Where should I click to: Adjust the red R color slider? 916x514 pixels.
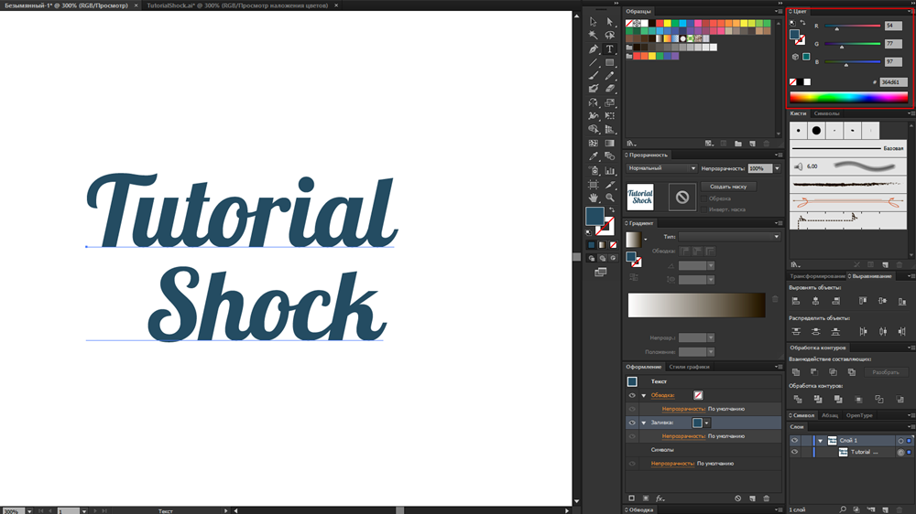point(852,27)
